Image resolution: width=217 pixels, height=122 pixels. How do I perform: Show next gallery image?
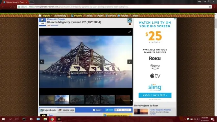[x=130, y=62]
